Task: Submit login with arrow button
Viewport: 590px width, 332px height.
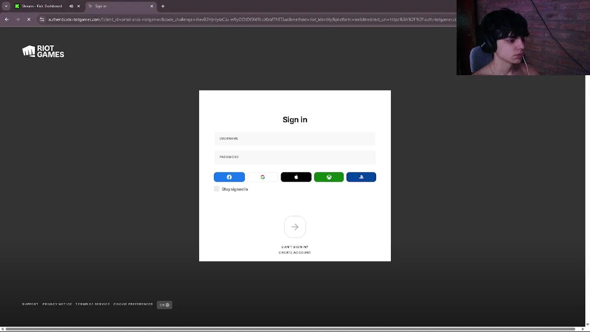Action: pyautogui.click(x=295, y=227)
